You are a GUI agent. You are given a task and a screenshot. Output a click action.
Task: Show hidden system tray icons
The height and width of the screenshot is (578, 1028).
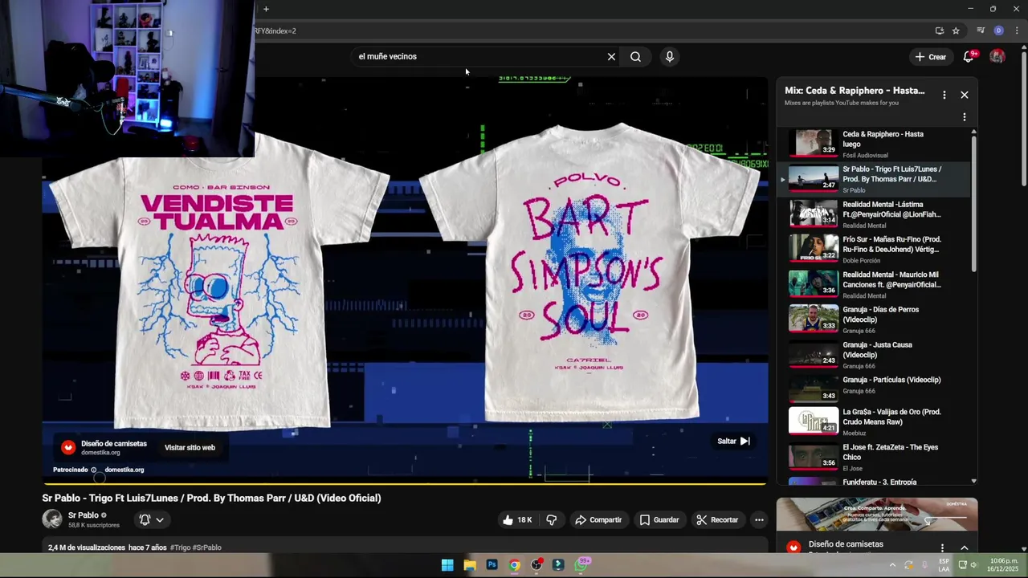[891, 565]
